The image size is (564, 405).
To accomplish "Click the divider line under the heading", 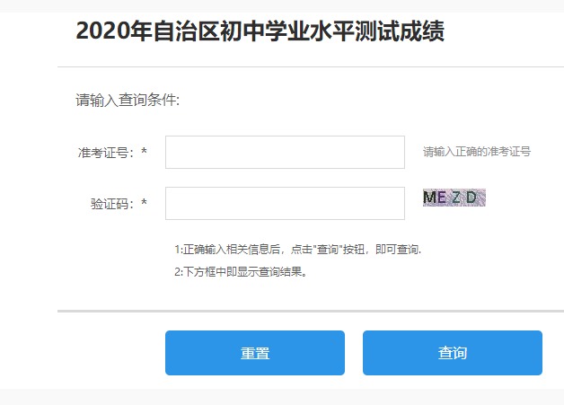I will (x=310, y=67).
